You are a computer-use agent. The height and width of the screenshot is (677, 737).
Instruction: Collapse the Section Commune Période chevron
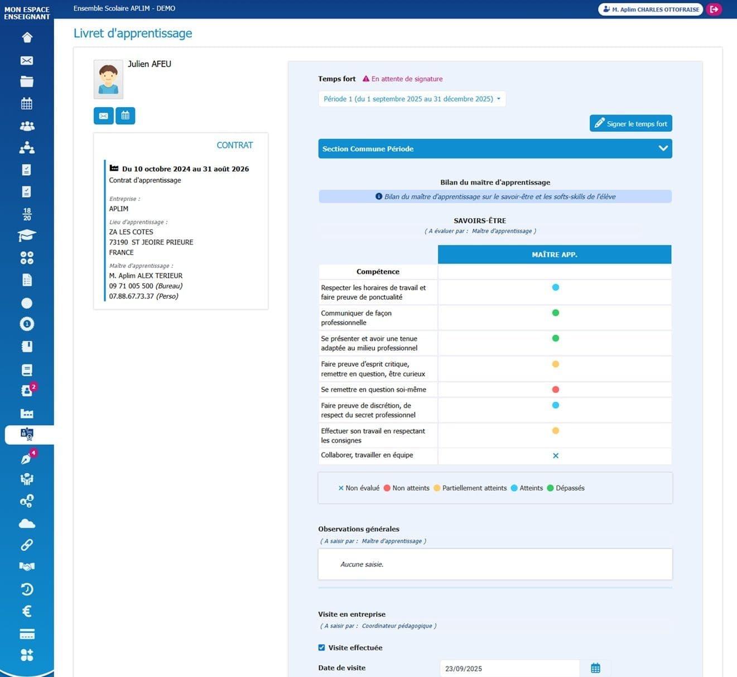point(663,148)
